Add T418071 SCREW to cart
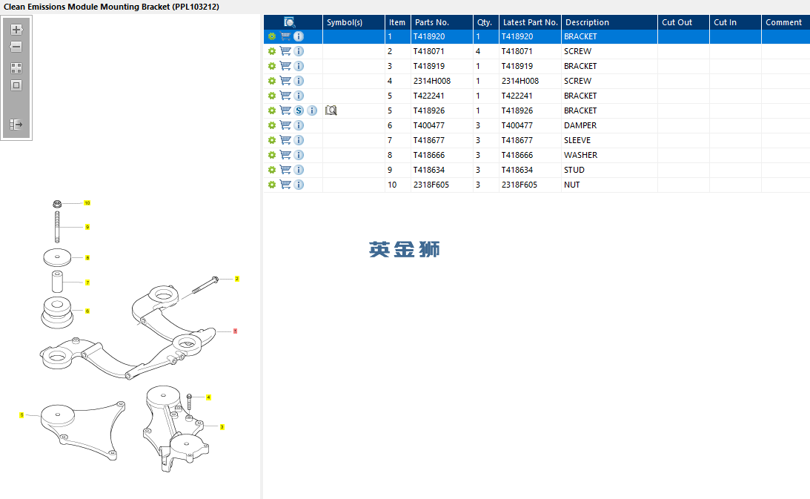The image size is (810, 499). 285,51
